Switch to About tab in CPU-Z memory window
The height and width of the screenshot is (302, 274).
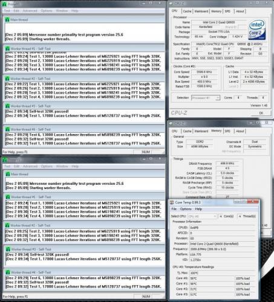point(240,131)
